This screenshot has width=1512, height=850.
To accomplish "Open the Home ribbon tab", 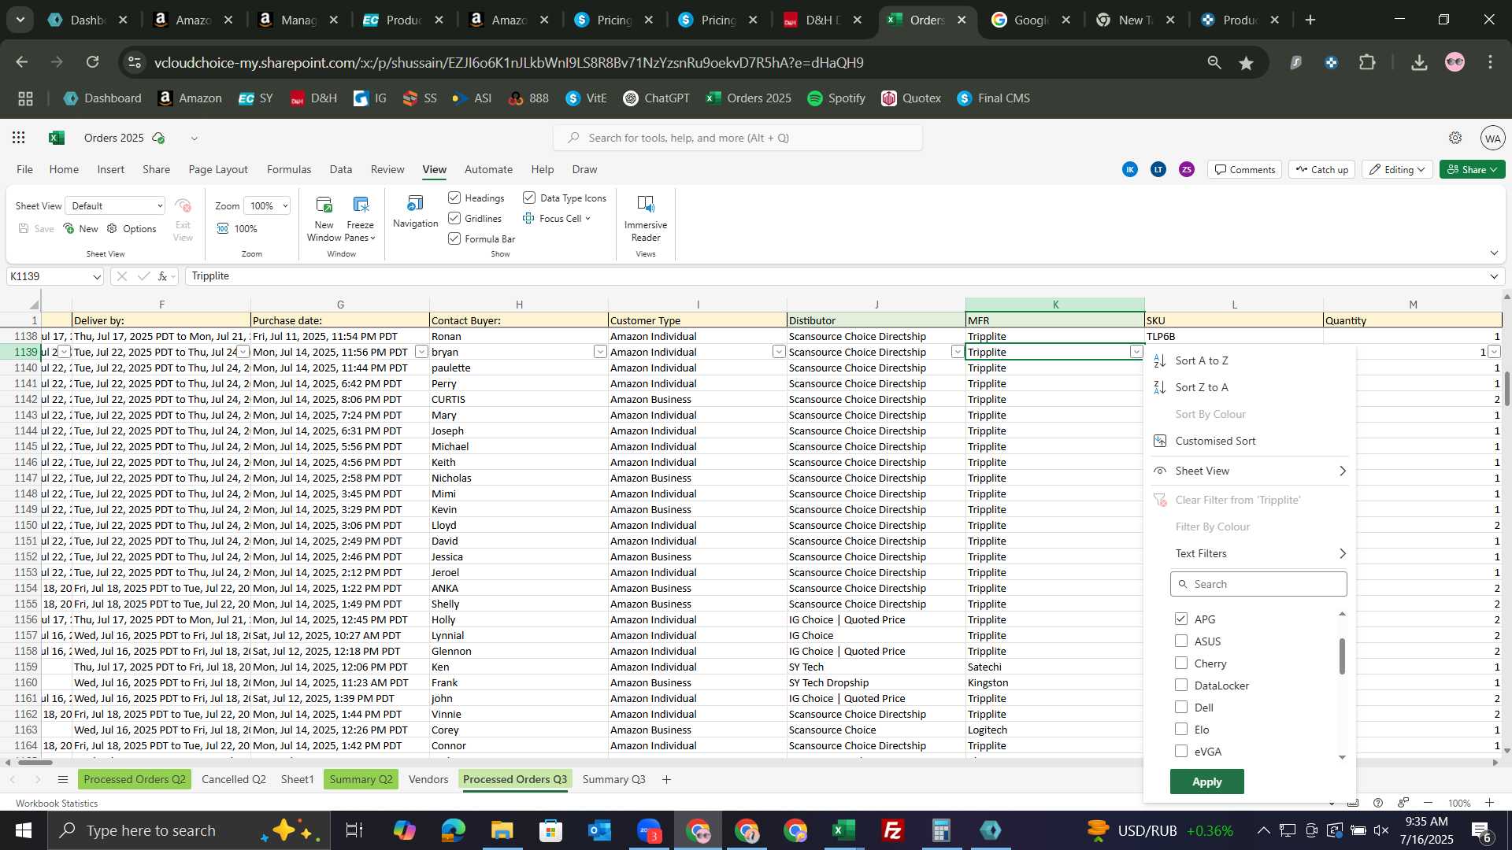I will point(64,169).
